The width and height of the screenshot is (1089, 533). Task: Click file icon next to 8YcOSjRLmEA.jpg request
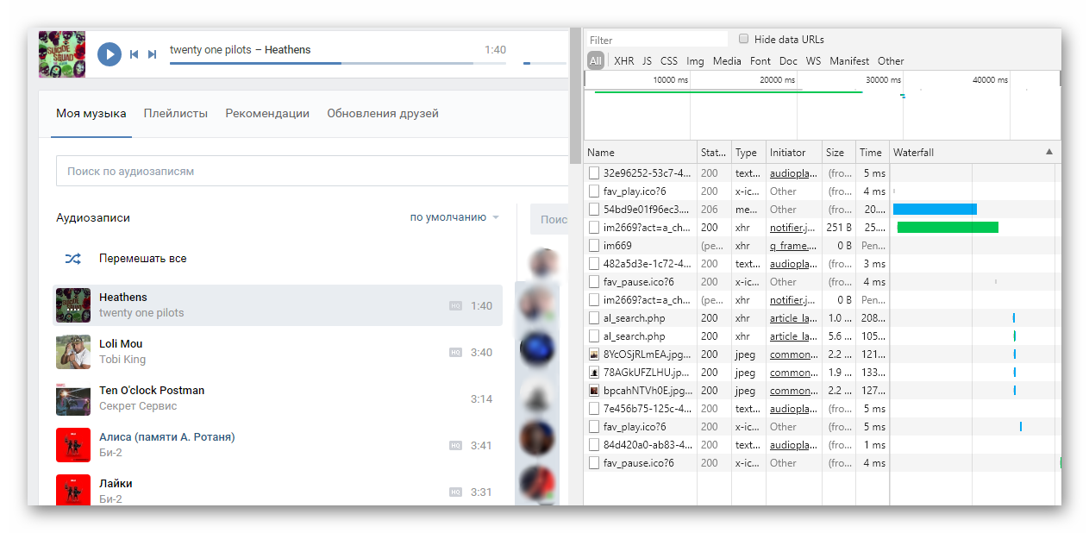(593, 354)
